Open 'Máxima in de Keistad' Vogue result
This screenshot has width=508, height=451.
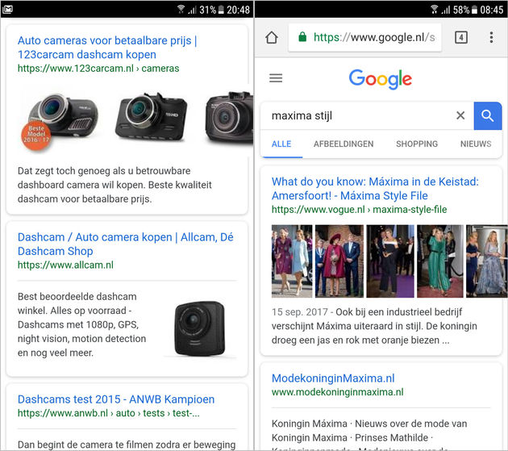(375, 189)
